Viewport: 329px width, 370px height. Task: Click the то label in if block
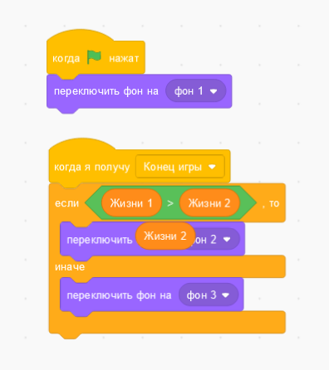274,203
